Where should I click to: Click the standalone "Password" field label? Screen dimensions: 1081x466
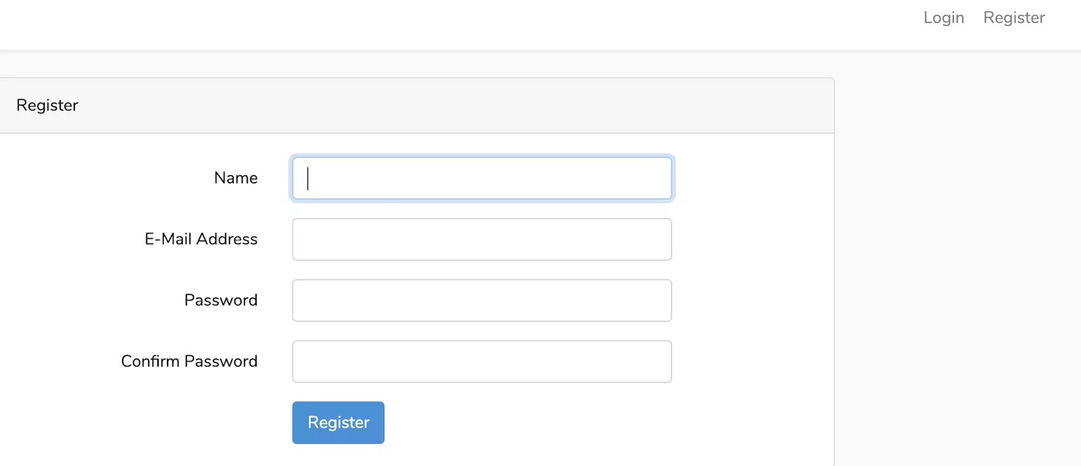click(221, 300)
